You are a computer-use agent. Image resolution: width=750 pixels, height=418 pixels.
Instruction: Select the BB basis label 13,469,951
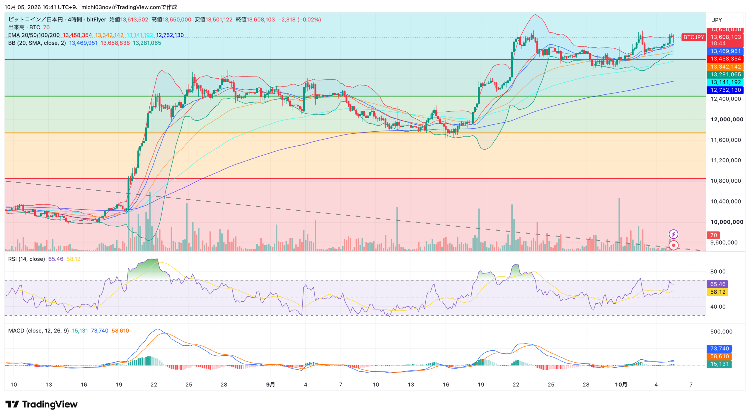coord(725,51)
